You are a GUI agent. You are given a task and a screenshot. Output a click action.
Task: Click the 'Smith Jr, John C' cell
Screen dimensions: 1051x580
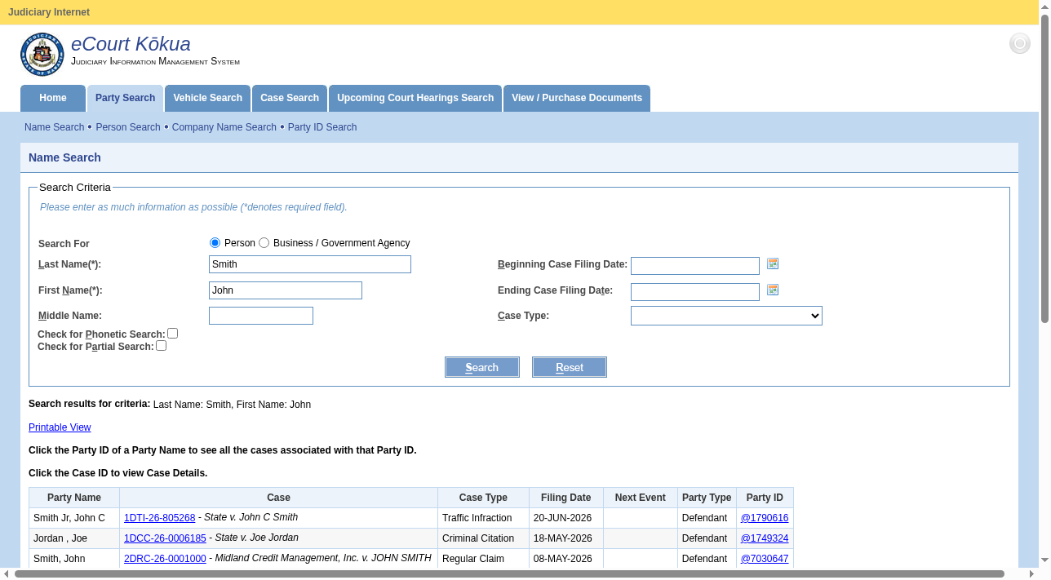point(74,518)
